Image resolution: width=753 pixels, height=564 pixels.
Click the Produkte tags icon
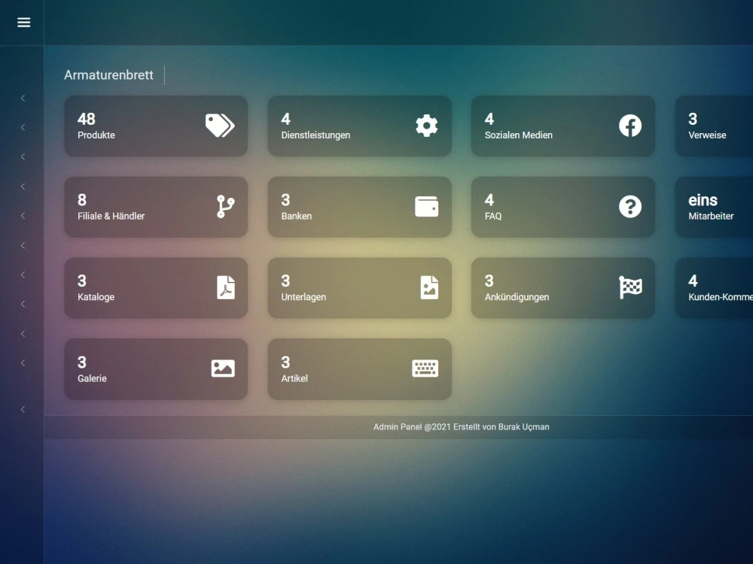220,126
